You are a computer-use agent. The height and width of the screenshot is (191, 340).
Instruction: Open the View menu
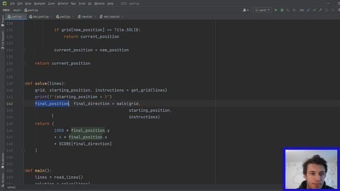tap(28, 4)
